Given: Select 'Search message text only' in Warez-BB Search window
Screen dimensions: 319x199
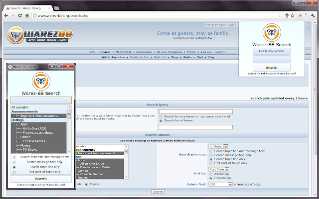Looking at the screenshot, I should [14, 162].
